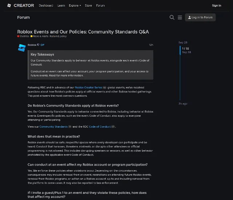
Task: Click the CREATOR brand text
Action: [24, 5]
